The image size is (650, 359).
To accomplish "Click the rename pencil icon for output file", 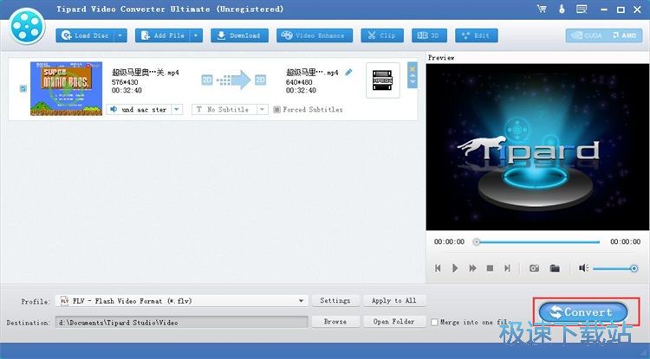I will (x=348, y=73).
